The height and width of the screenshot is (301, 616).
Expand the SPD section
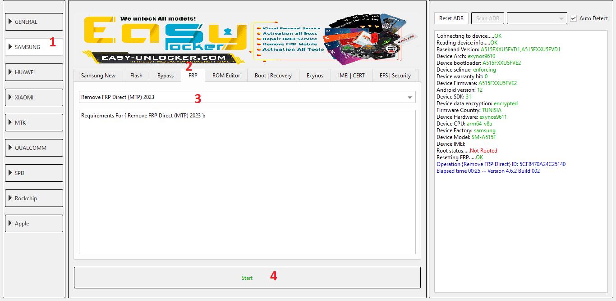[34, 173]
